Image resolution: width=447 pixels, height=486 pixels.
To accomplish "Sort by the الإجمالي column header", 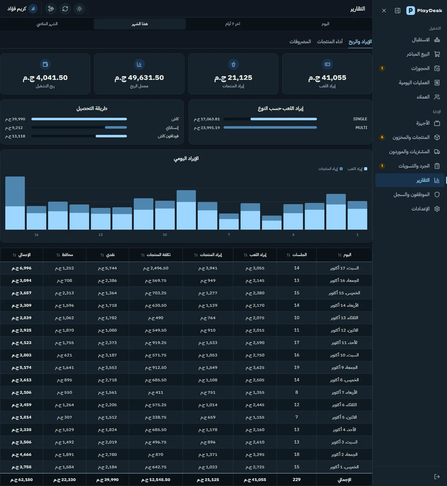I will [x=21, y=255].
